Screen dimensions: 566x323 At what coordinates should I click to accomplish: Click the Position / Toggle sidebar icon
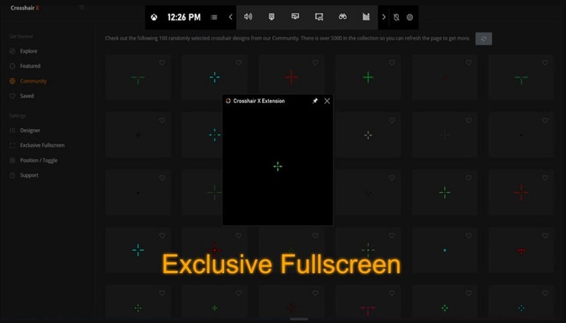pyautogui.click(x=12, y=160)
